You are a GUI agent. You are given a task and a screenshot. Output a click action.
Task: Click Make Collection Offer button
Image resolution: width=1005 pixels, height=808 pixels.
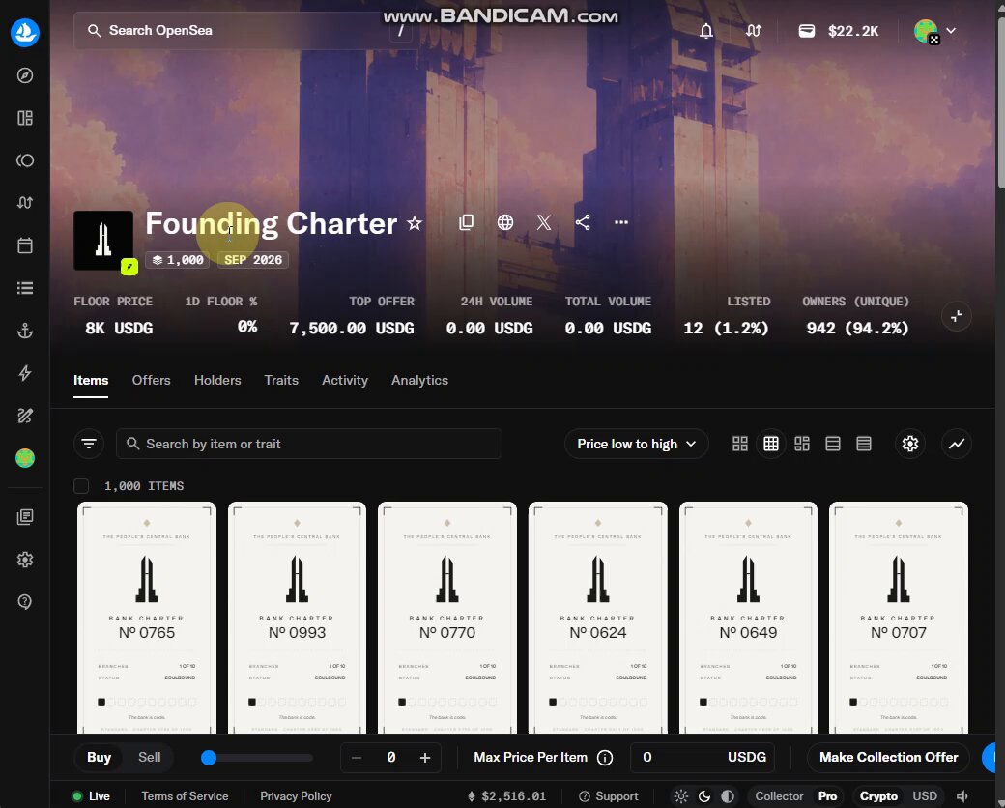[888, 758]
